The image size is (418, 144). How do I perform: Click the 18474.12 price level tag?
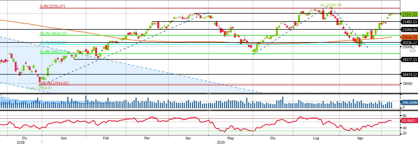point(409,74)
